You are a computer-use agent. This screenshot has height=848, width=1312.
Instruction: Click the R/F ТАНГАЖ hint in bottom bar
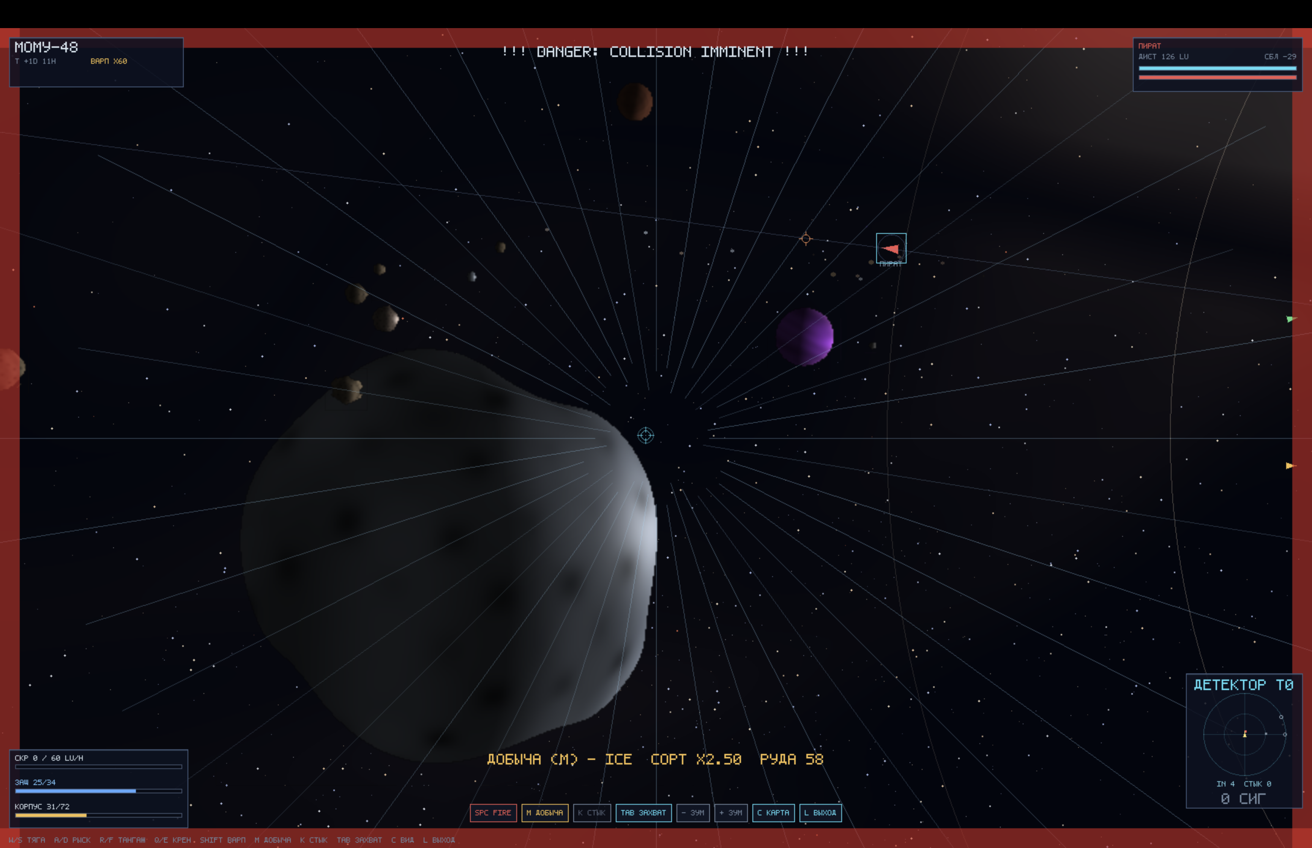coord(122,840)
